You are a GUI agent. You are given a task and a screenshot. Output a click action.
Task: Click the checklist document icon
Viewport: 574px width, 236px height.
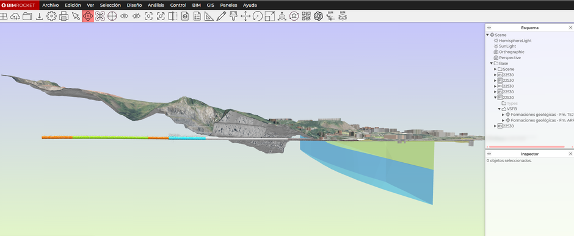tap(197, 16)
